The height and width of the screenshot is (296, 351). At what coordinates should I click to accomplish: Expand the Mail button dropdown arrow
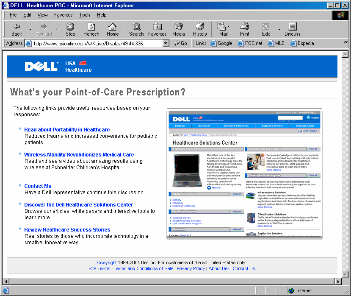point(228,26)
